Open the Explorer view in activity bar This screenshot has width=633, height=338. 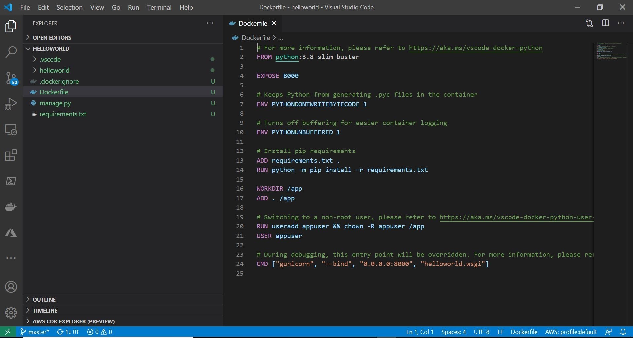[x=11, y=26]
